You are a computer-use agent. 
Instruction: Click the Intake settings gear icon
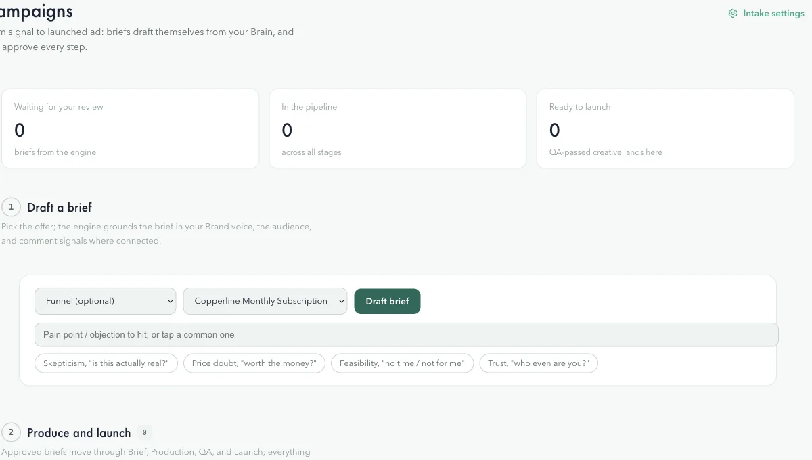[x=732, y=14]
